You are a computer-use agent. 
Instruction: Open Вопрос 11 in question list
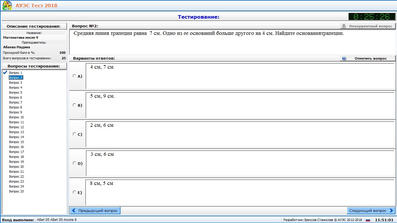tap(16, 122)
